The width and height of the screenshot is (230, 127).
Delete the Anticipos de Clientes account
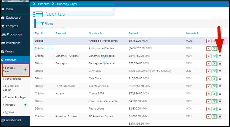click(209, 48)
